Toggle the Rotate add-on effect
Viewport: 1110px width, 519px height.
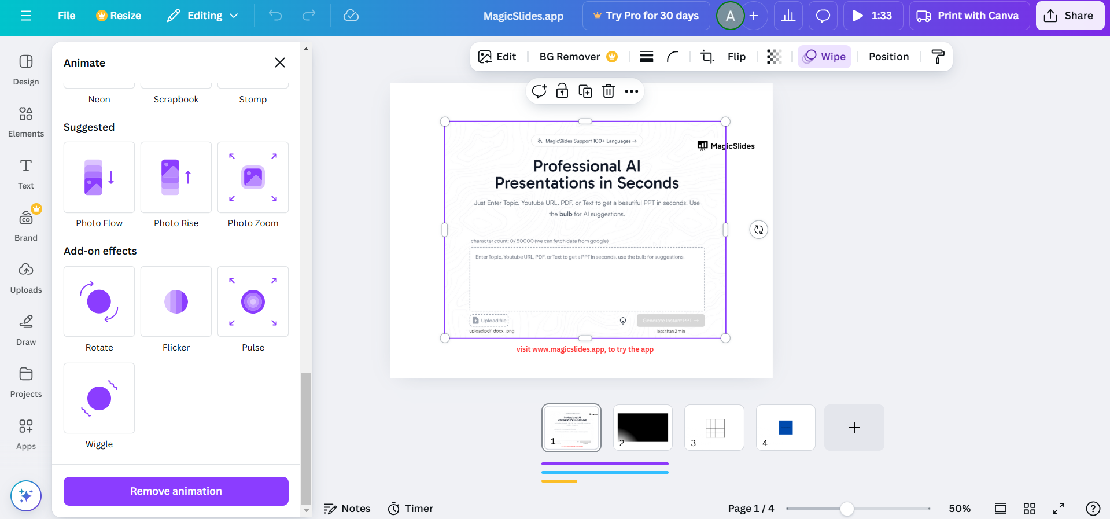[99, 301]
